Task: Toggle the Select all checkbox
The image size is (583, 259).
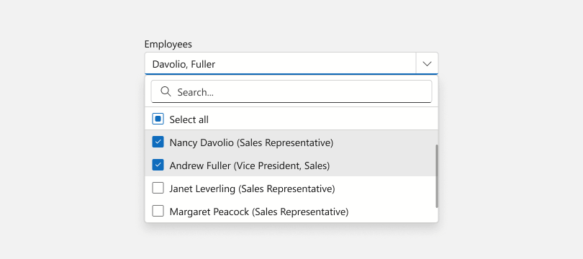Action: pos(158,119)
